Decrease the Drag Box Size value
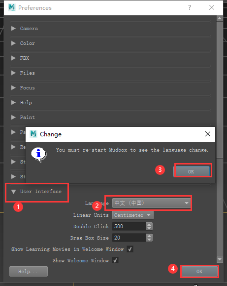 (149, 240)
